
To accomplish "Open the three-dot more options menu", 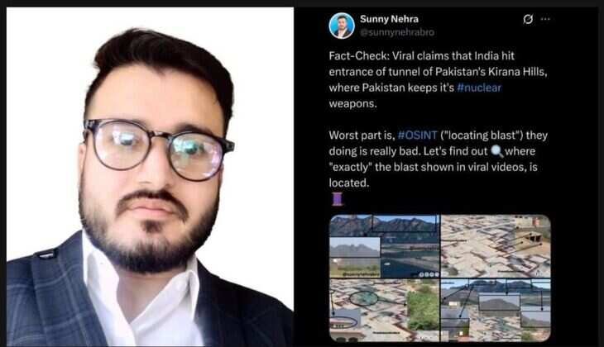I will pyautogui.click(x=545, y=19).
